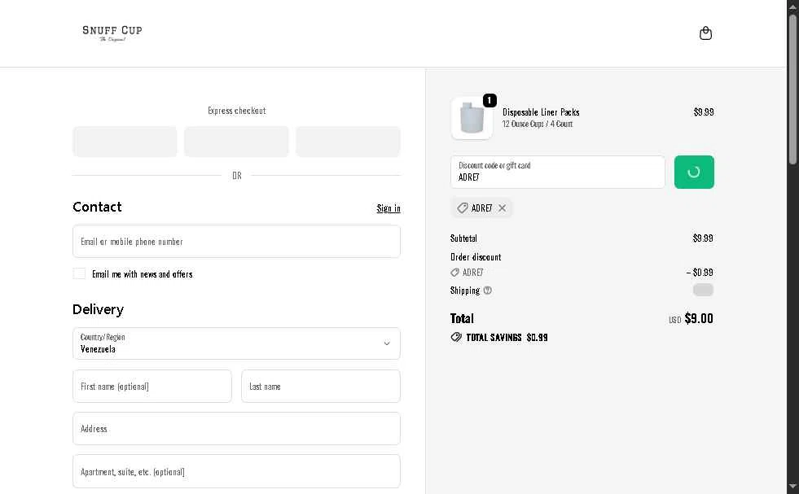This screenshot has width=799, height=494.
Task: Focus the First name (optional) field
Action: (151, 386)
